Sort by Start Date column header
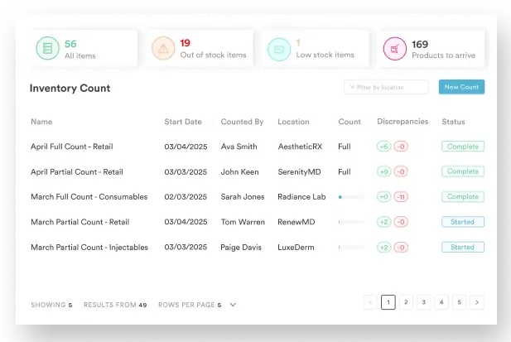Viewport: 511px width, 342px height. [183, 122]
